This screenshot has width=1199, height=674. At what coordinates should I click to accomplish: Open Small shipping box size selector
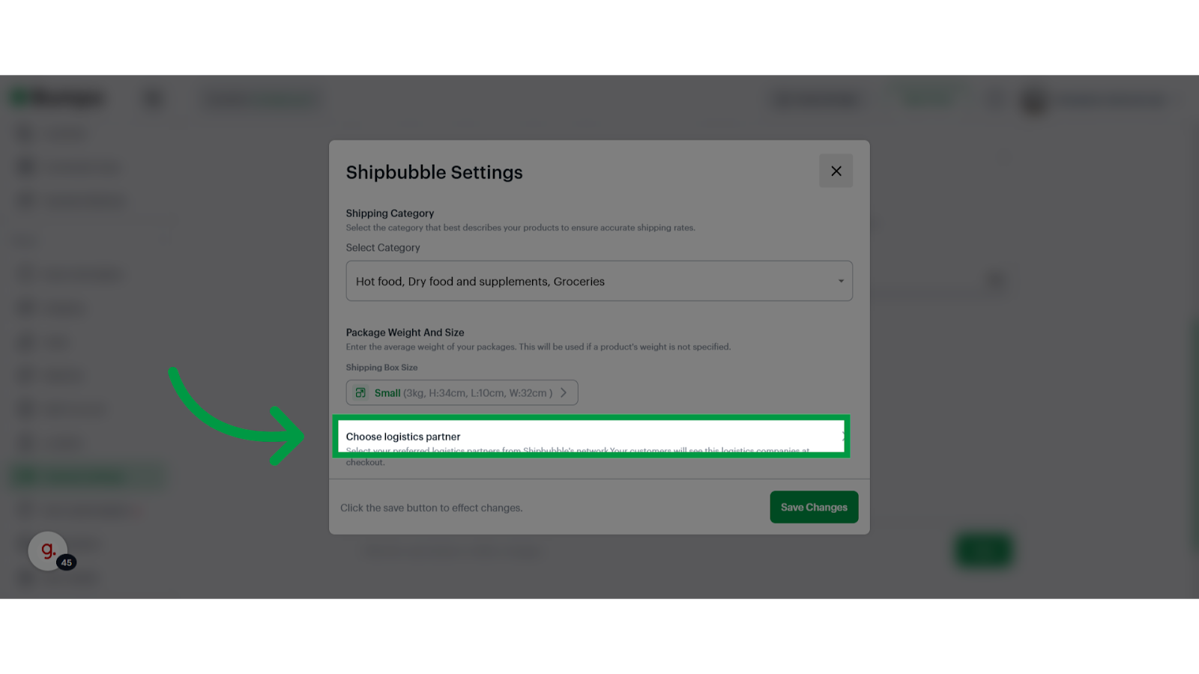(462, 392)
